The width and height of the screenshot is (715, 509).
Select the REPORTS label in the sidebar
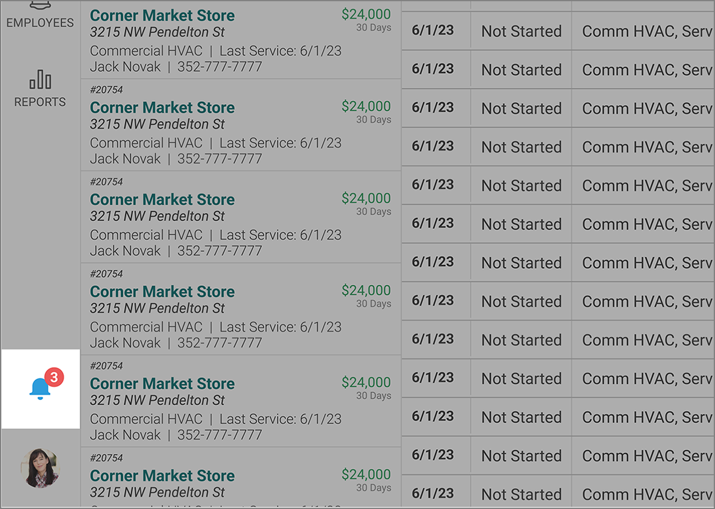point(40,102)
